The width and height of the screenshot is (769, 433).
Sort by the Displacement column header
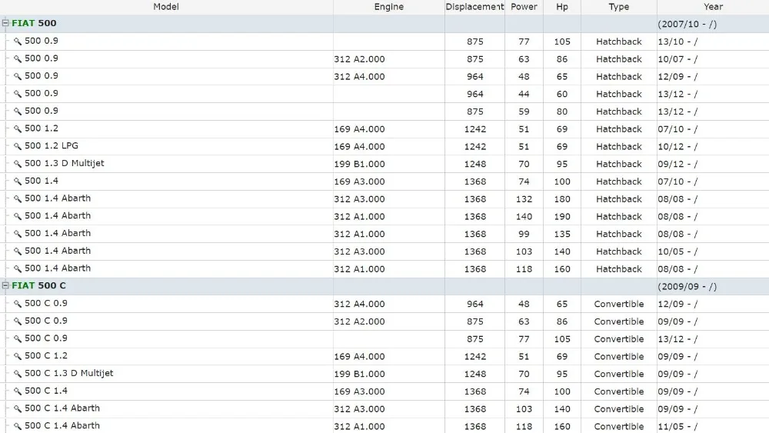pyautogui.click(x=474, y=7)
